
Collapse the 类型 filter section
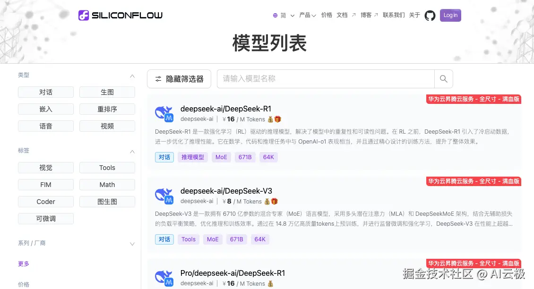coord(132,76)
